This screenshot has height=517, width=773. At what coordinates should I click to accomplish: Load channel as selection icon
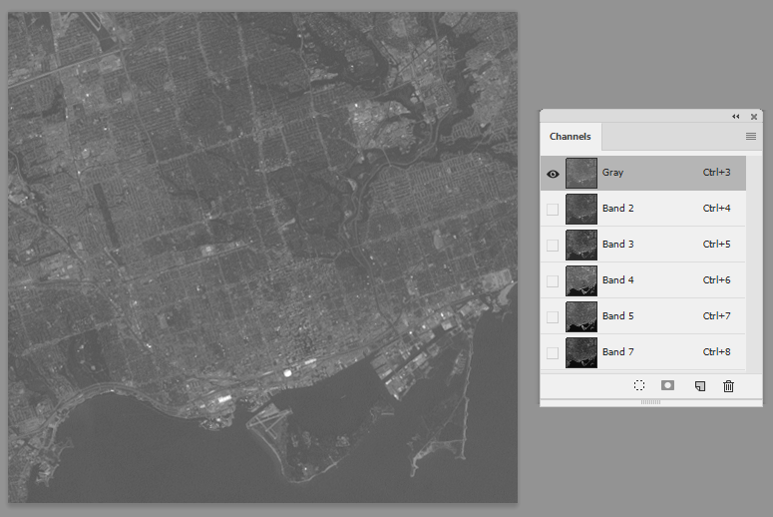[x=639, y=386]
